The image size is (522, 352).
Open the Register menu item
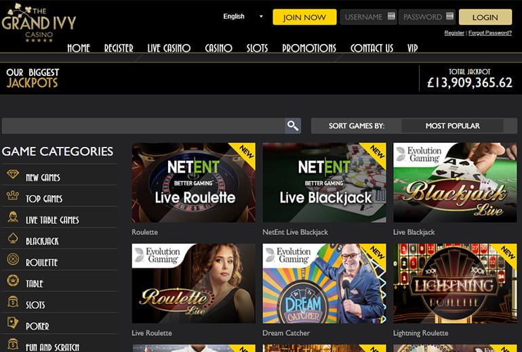pos(119,48)
